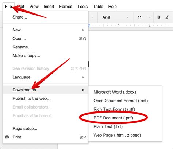This screenshot has width=173, height=149.
Task: Open the Format menu
Action: click(66, 7)
